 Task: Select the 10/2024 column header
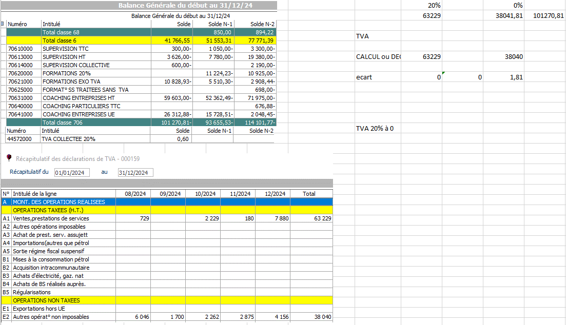(x=203, y=194)
